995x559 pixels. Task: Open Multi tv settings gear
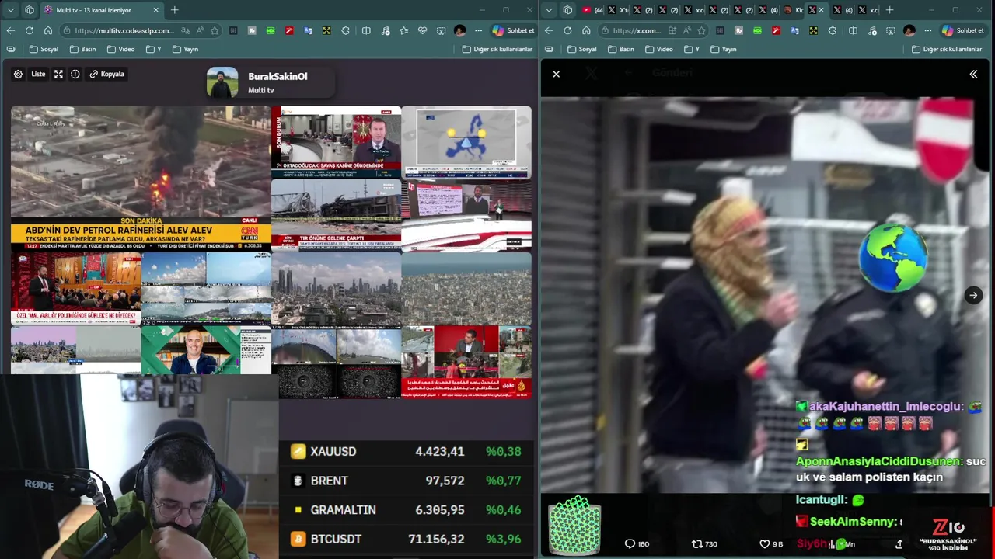tap(18, 75)
